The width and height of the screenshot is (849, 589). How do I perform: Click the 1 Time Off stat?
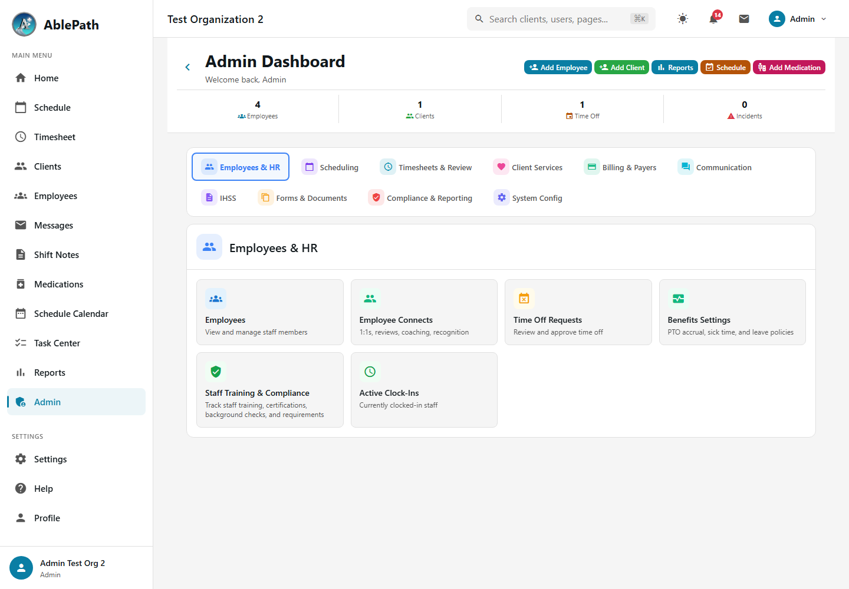coord(583,110)
